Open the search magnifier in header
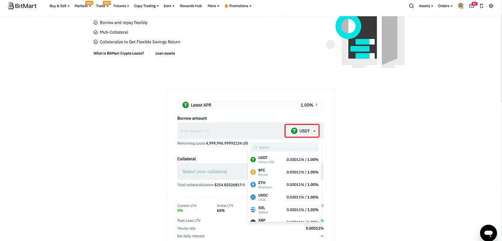This screenshot has width=502, height=241. (411, 6)
